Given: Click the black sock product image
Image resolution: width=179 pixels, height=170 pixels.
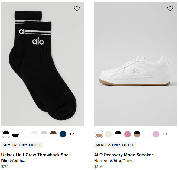Looking at the screenshot, I should click(42, 64).
